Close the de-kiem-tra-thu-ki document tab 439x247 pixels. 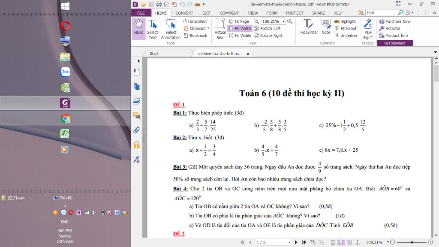tap(248, 54)
